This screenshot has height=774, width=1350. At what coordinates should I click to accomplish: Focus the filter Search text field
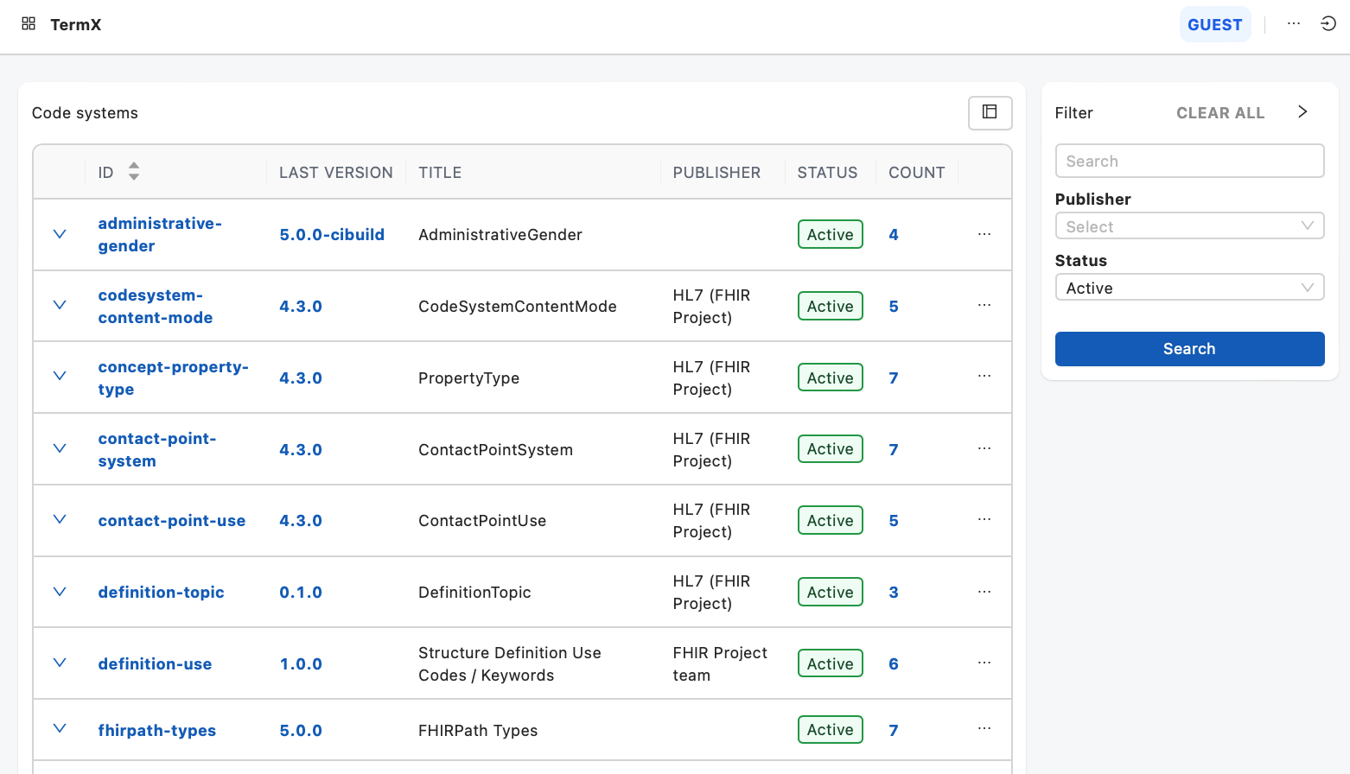click(x=1189, y=162)
